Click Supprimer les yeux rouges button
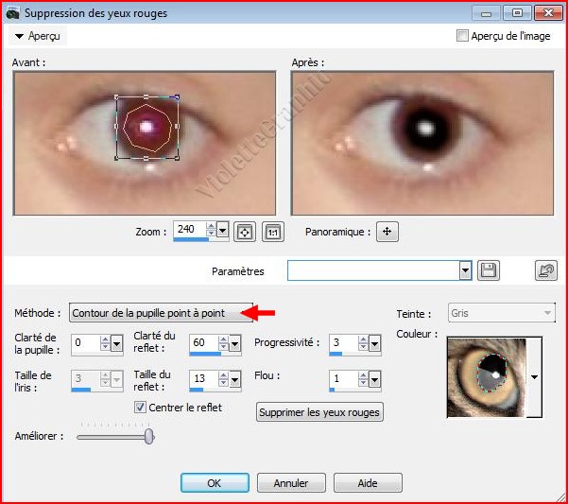 click(x=319, y=411)
